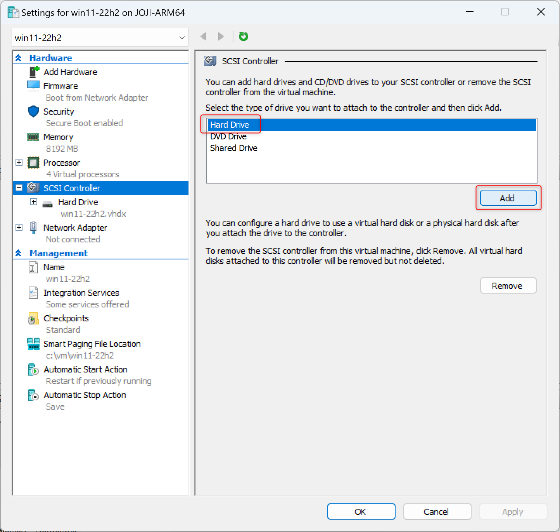
Task: Open Integration Services settings
Action: point(81,293)
